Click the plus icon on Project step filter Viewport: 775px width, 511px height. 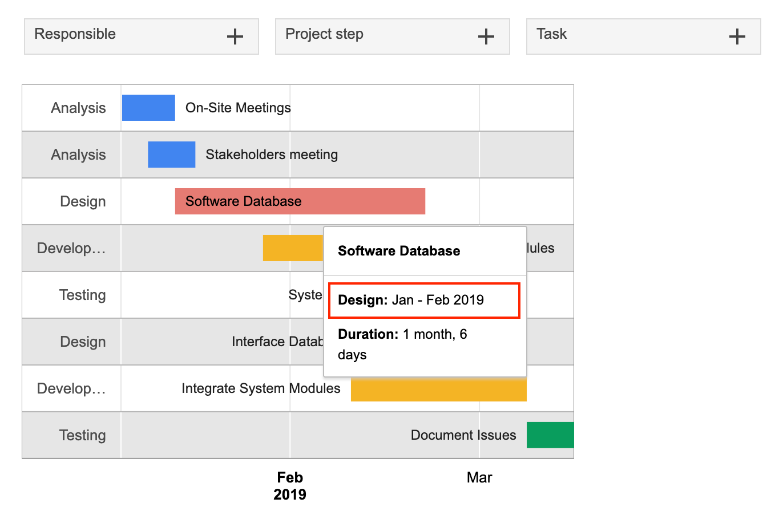[x=486, y=37]
